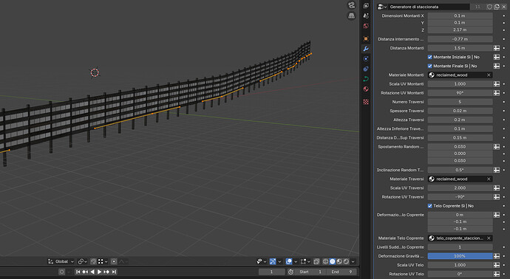Open the snapping options dropdown
The image size is (510, 279).
click(103, 261)
